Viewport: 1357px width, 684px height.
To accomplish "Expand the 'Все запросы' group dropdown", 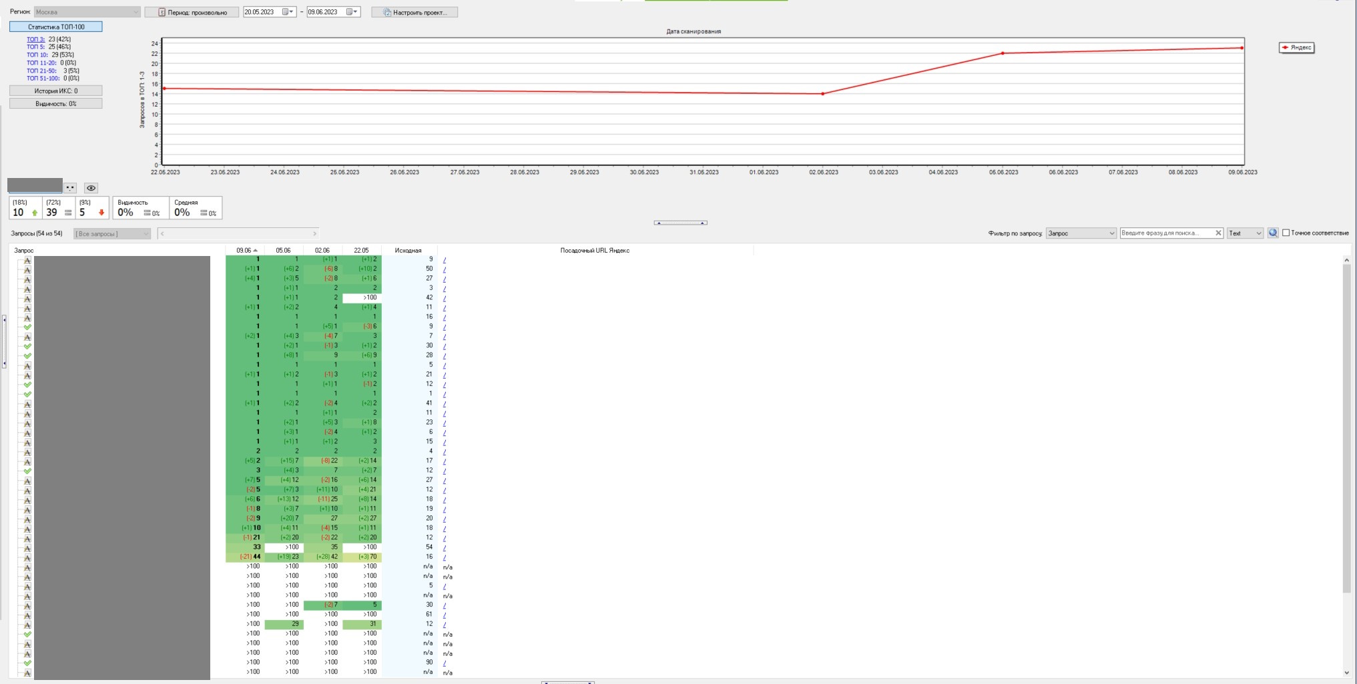I will click(111, 234).
